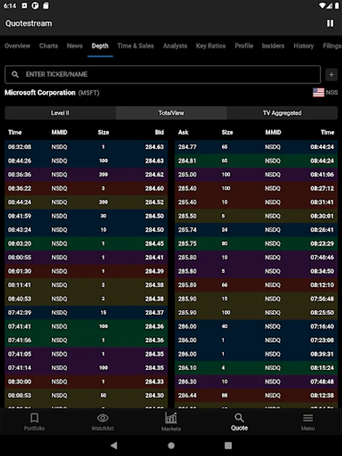Viewport: 342px width, 456px height.
Task: Switch to the Charts tab
Action: pos(49,46)
